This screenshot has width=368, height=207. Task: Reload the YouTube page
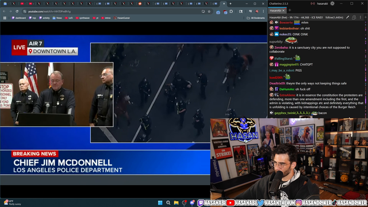17,11
